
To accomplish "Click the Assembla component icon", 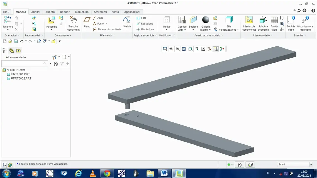I will [x=52, y=21].
